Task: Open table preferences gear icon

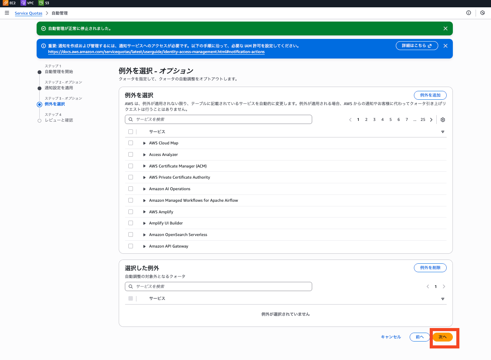Action: (x=443, y=120)
